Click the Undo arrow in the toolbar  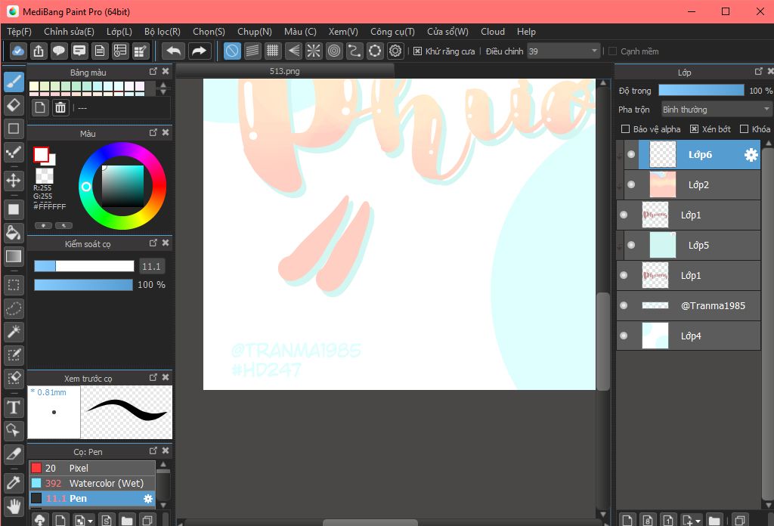(174, 51)
